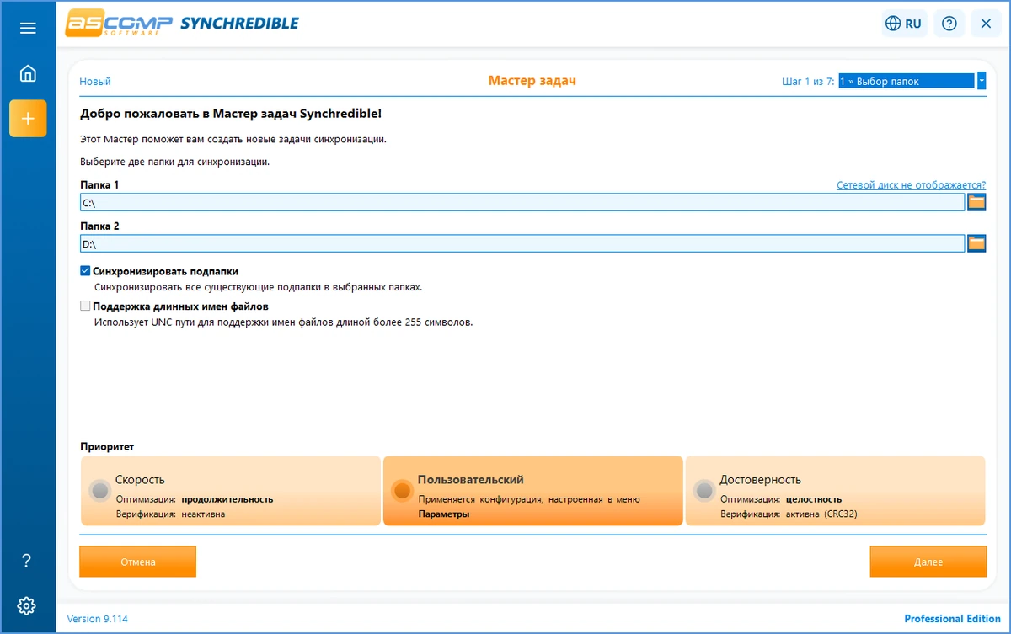Image resolution: width=1011 pixels, height=634 pixels.
Task: Go to the Home icon in sidebar
Action: click(x=28, y=73)
